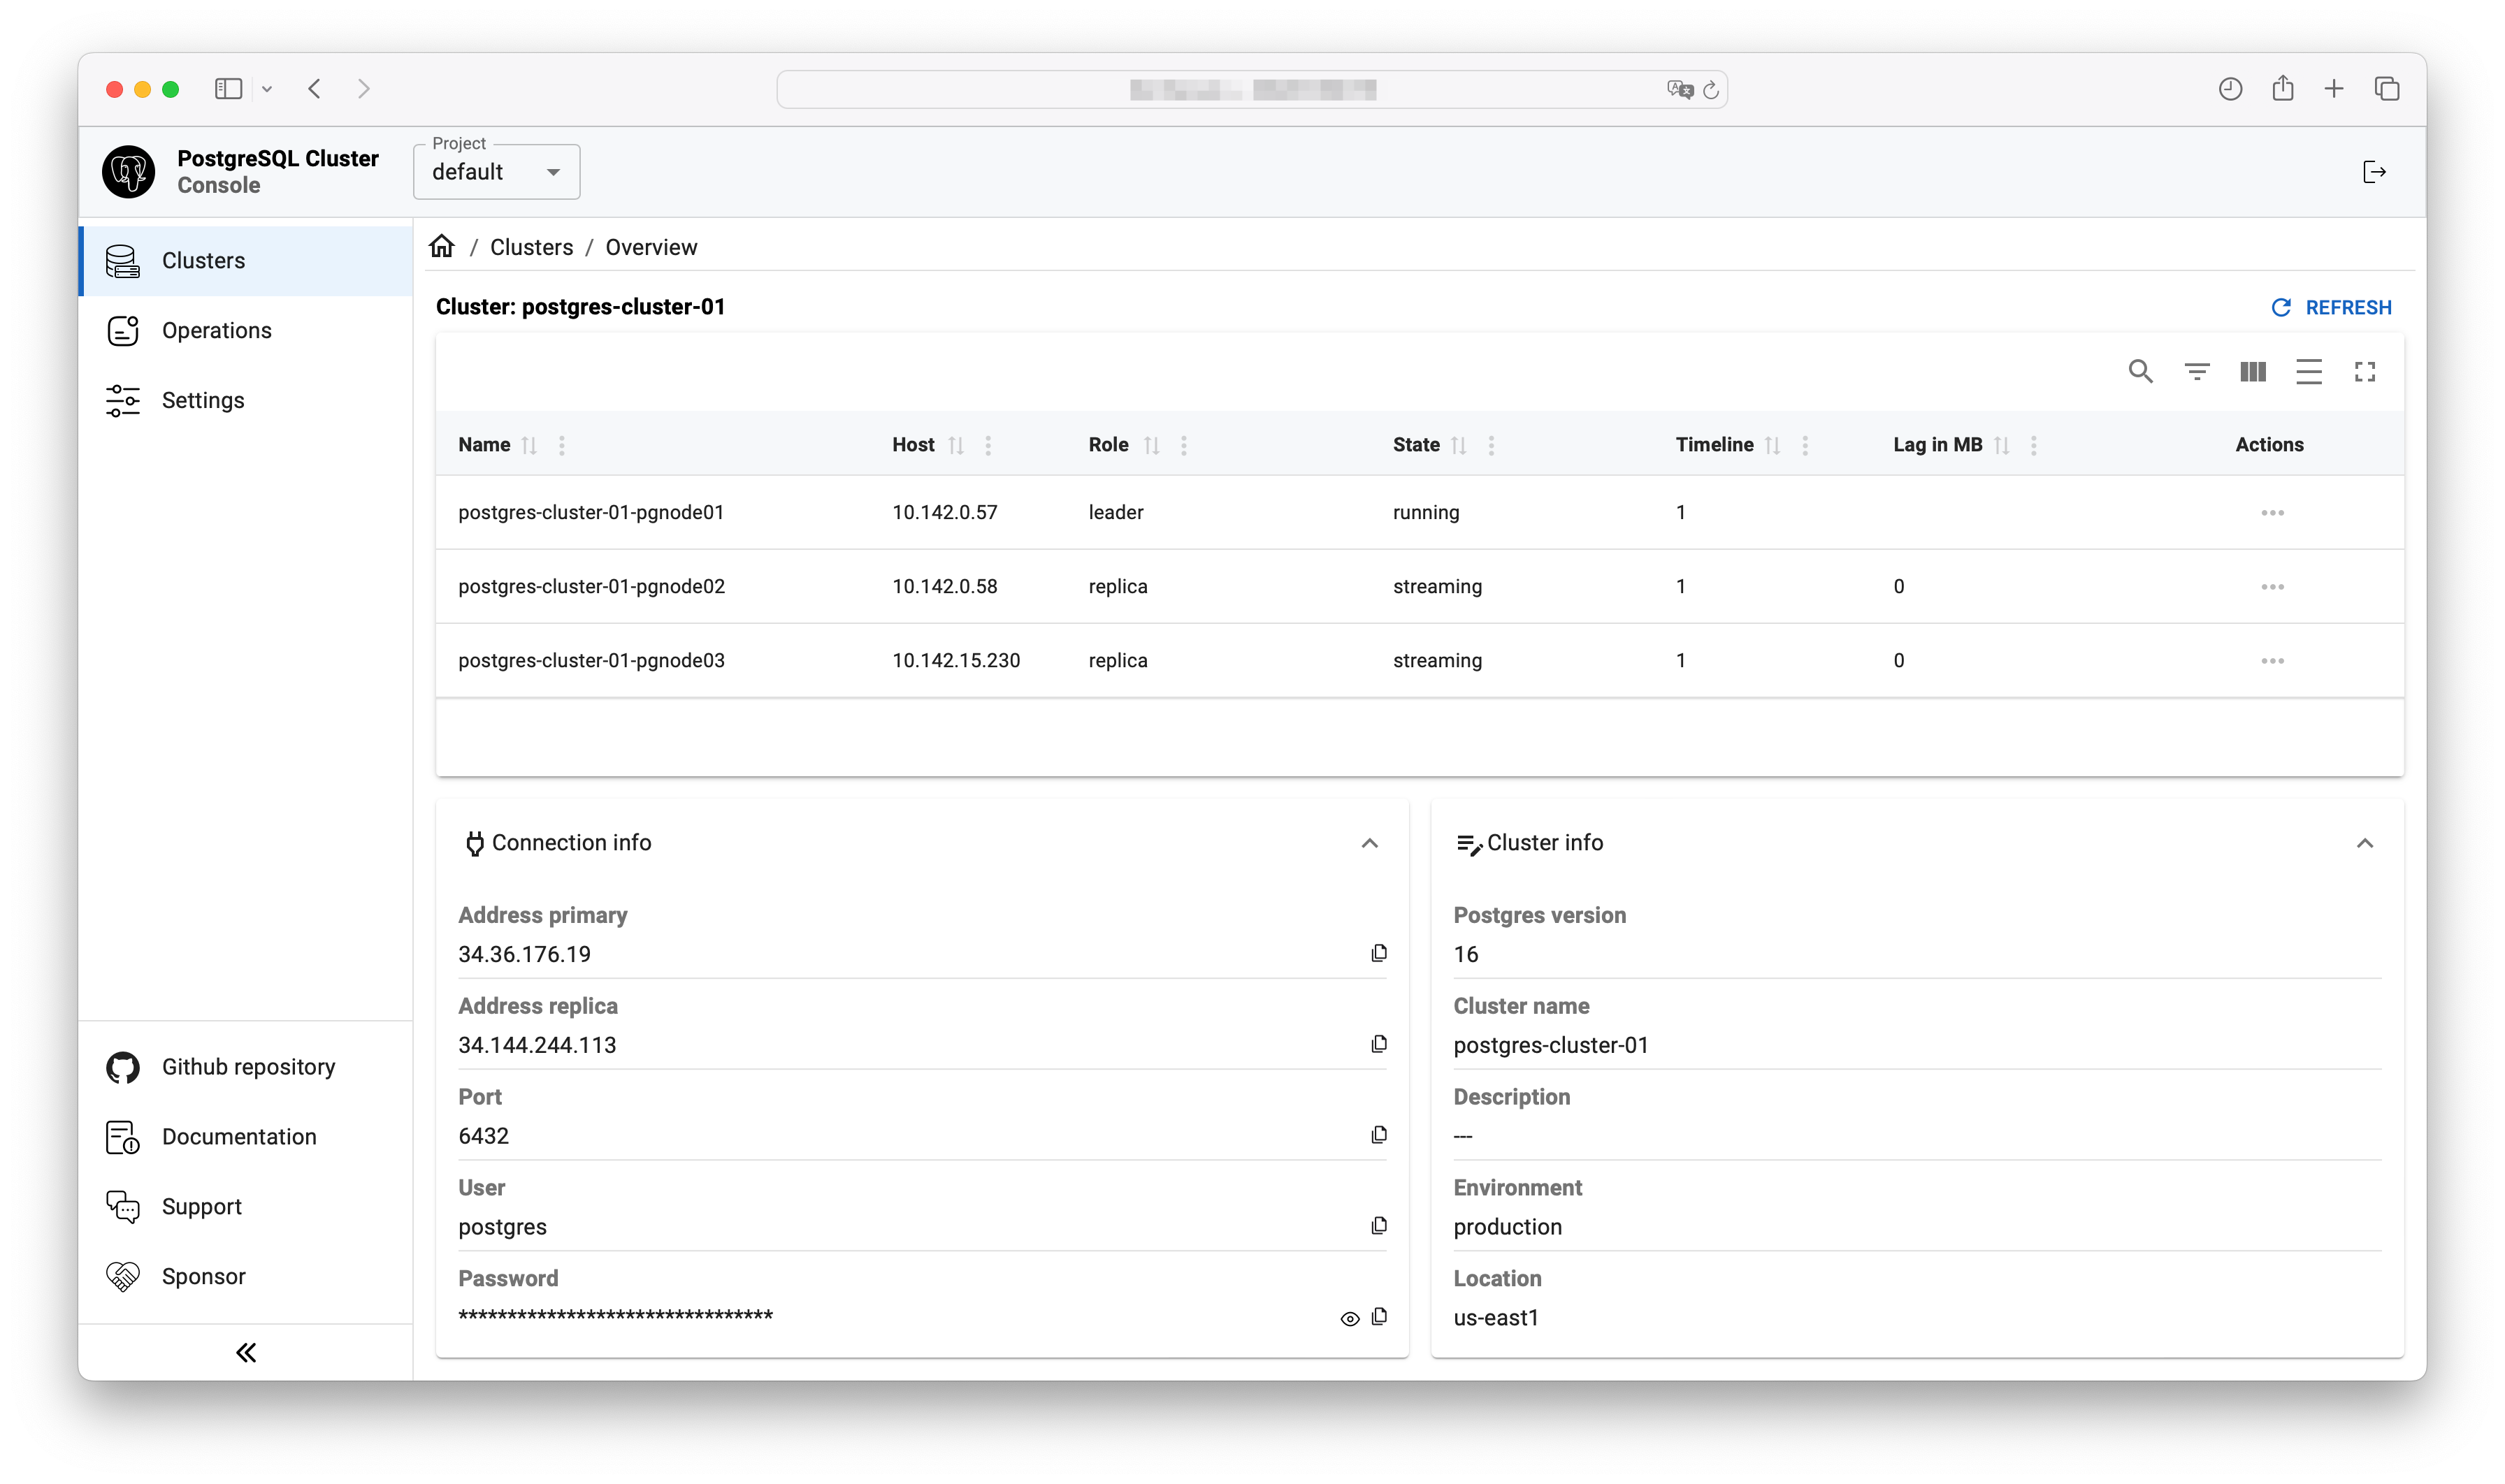Sort table by Lag in MB column
The width and height of the screenshot is (2505, 1484).
(2001, 446)
